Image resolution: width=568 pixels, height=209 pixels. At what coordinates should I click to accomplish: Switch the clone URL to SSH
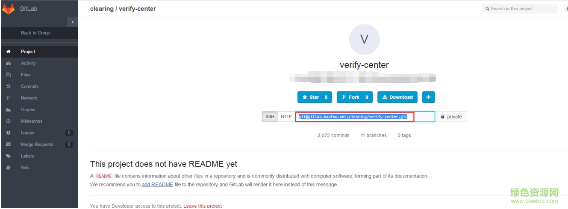point(270,116)
